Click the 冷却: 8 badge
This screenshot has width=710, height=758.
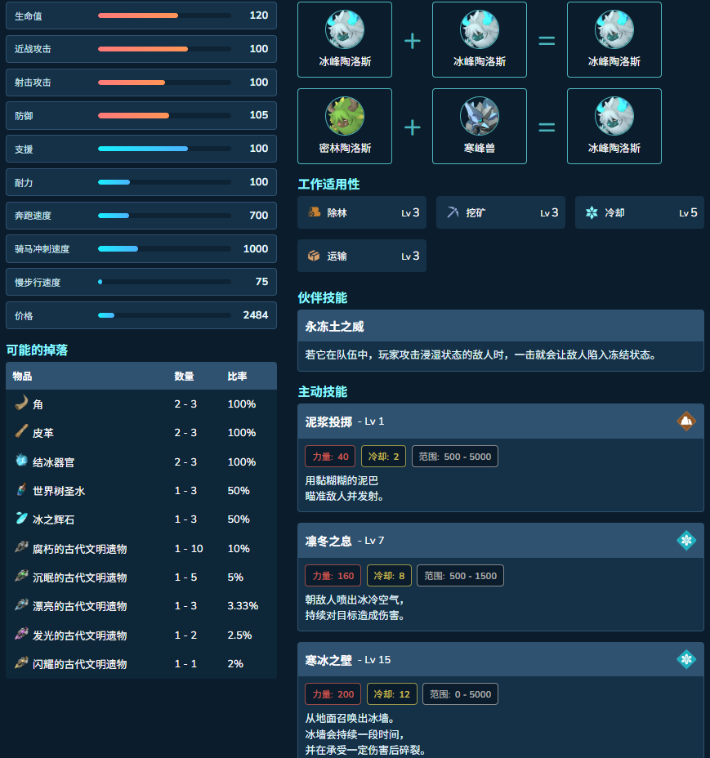(390, 576)
